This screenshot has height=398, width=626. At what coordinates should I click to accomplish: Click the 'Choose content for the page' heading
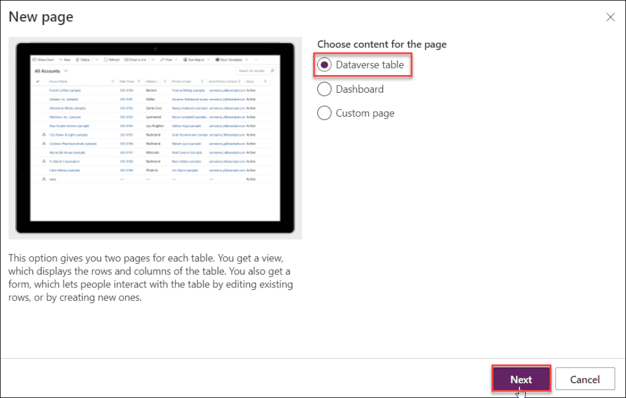(x=381, y=45)
